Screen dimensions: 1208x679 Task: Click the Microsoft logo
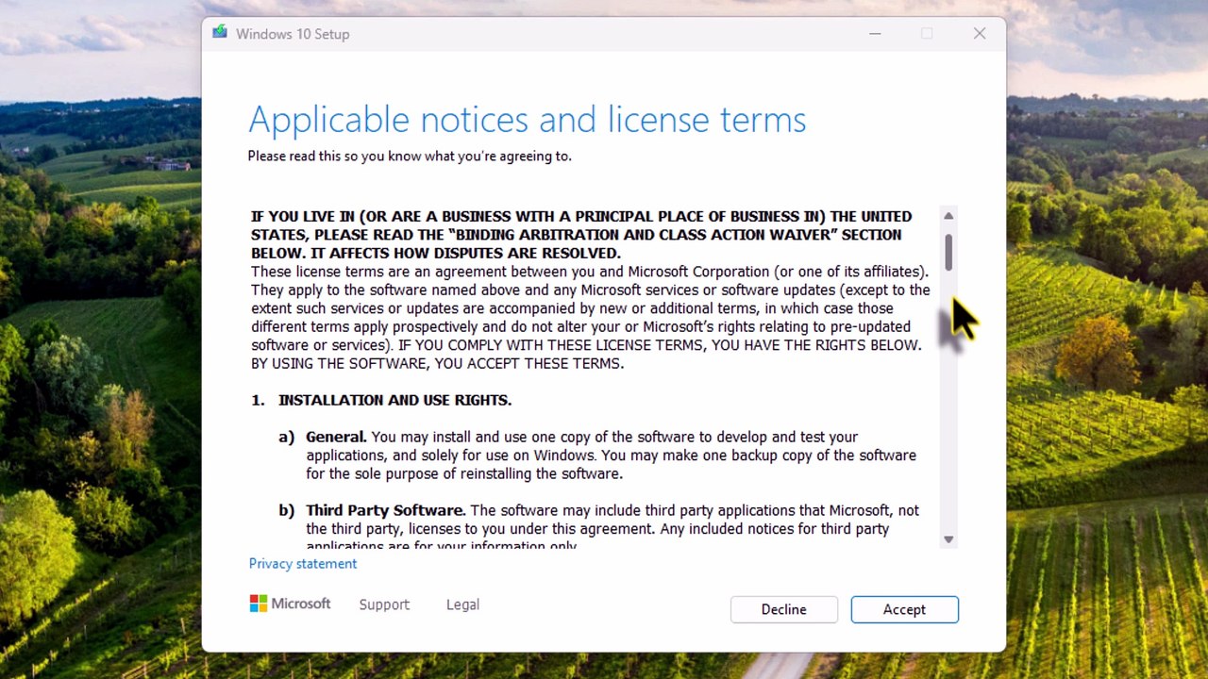tap(290, 604)
